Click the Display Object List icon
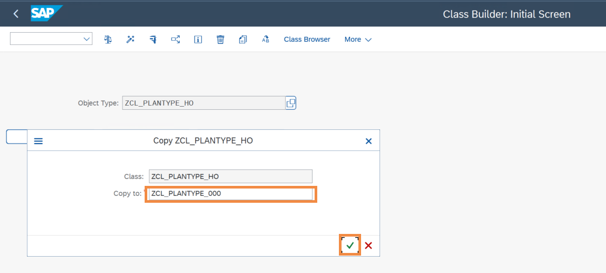The width and height of the screenshot is (606, 273). 176,40
